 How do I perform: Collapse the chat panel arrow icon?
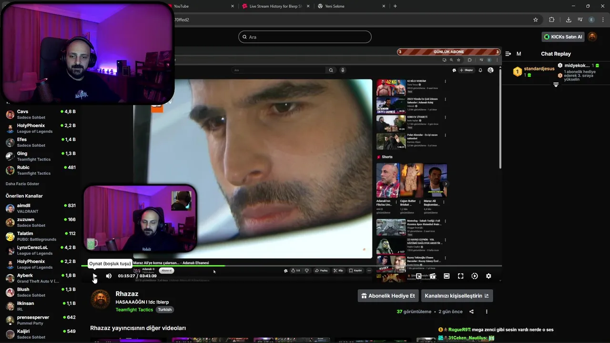click(508, 54)
